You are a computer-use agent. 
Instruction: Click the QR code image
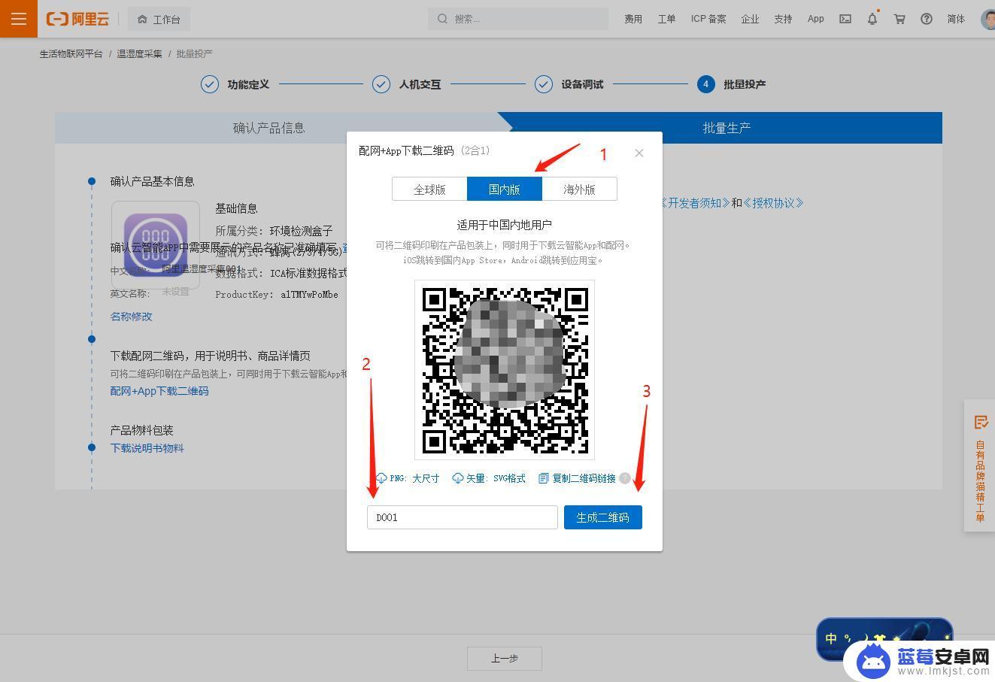pos(505,370)
